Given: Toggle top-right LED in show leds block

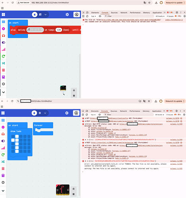Looking at the screenshot, I should (x=29, y=136).
